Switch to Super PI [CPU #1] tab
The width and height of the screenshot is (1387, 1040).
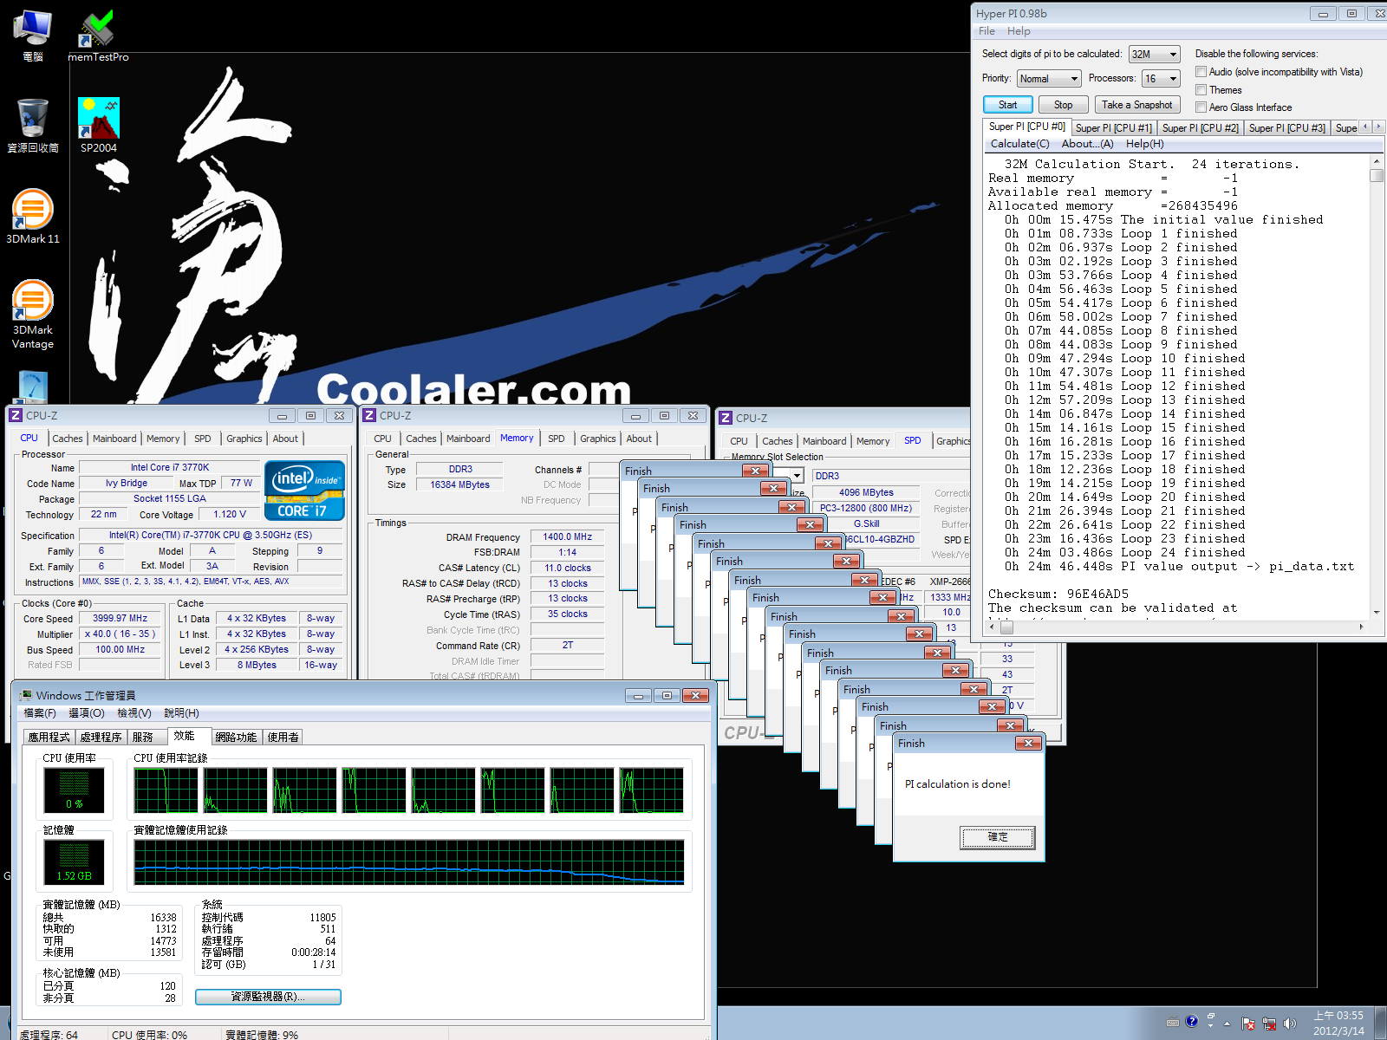pyautogui.click(x=1114, y=128)
